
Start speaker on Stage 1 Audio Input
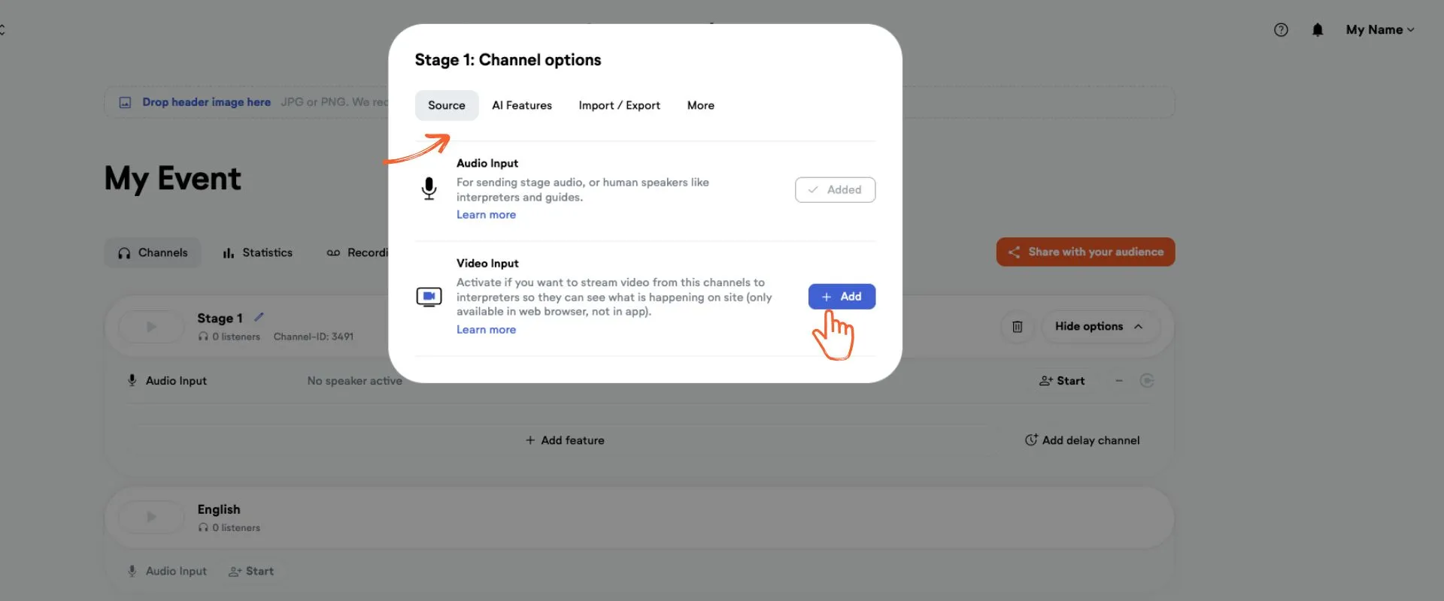coord(1062,381)
